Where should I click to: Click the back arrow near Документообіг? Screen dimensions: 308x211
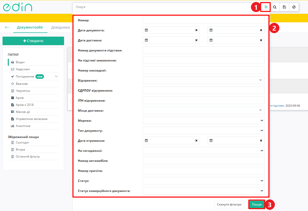point(7,27)
